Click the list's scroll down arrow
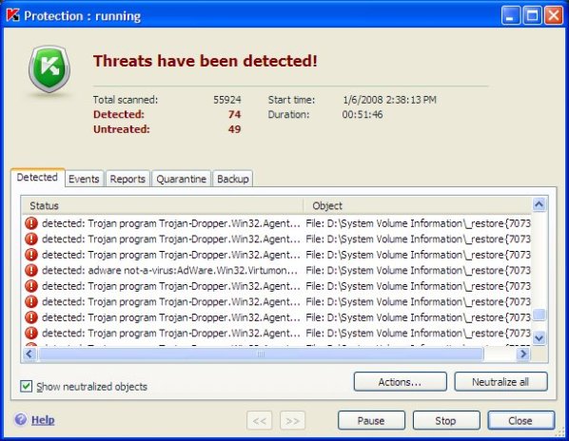Viewport: 569px width, 441px height. (x=540, y=338)
